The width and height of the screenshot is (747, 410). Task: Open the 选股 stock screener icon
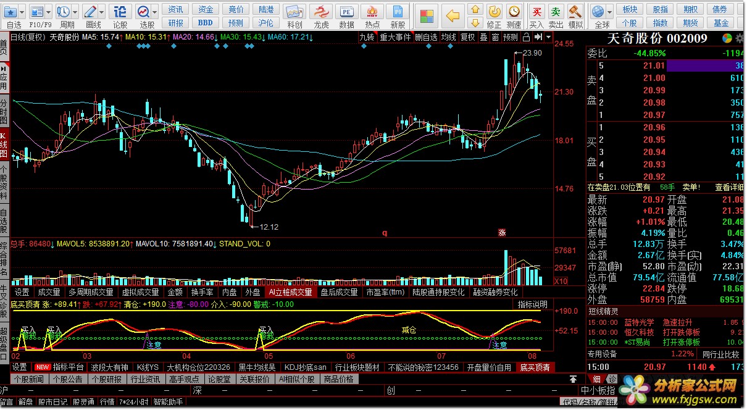pos(144,11)
